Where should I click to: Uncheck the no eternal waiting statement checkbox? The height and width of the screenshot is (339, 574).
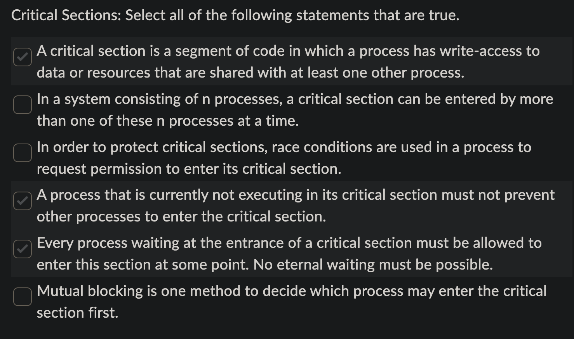pos(22,249)
